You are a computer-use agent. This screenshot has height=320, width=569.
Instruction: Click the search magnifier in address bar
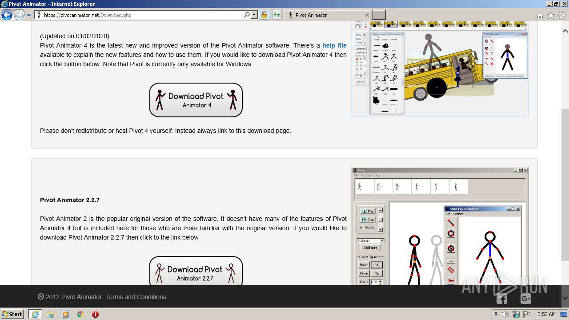(247, 15)
